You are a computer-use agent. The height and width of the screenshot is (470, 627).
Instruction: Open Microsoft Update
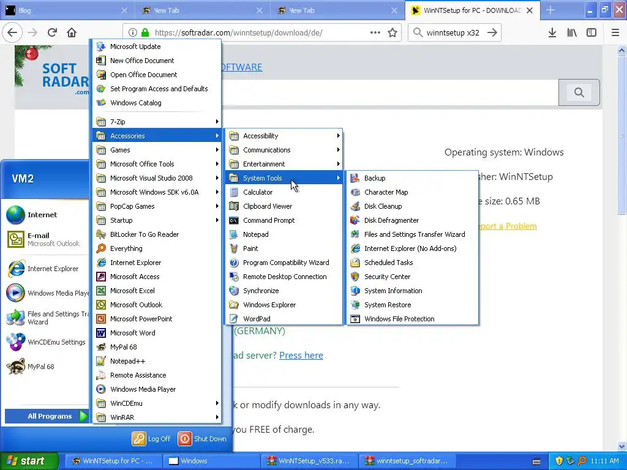(157, 47)
